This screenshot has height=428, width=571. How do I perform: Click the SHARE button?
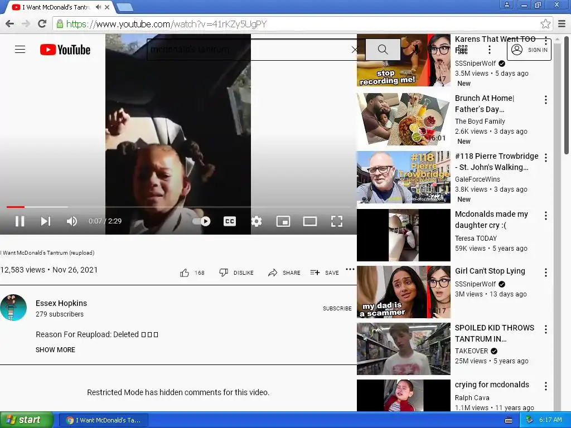point(284,273)
